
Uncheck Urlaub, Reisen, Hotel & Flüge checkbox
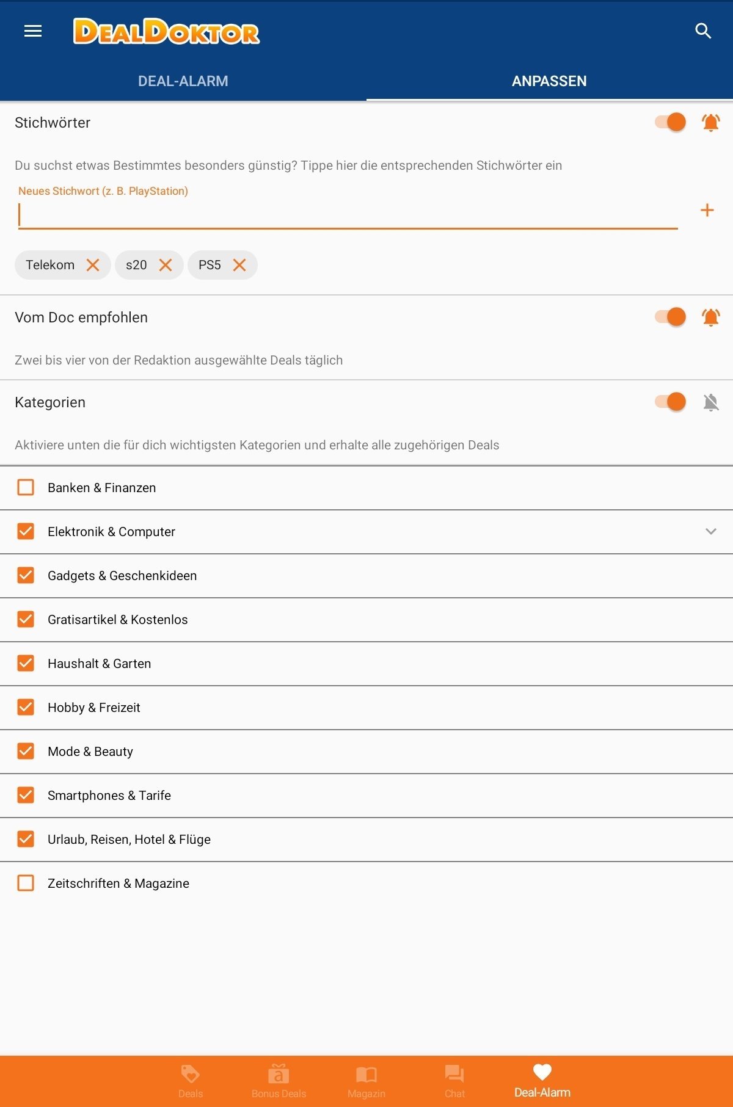click(26, 839)
